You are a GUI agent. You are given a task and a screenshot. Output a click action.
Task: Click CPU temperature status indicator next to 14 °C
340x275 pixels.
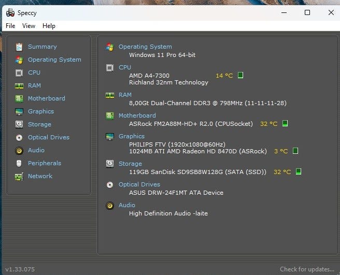coord(240,75)
